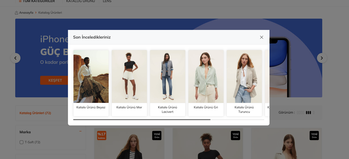Go to next banner slide arrow

[x=322, y=58]
